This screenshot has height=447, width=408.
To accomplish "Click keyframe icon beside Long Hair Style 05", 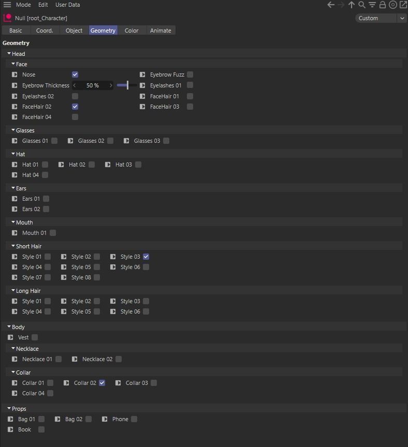I will pyautogui.click(x=64, y=311).
